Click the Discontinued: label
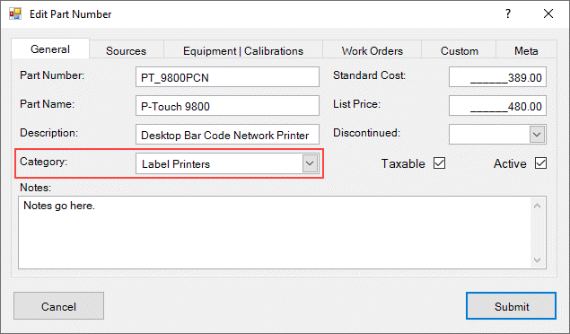 tap(367, 133)
